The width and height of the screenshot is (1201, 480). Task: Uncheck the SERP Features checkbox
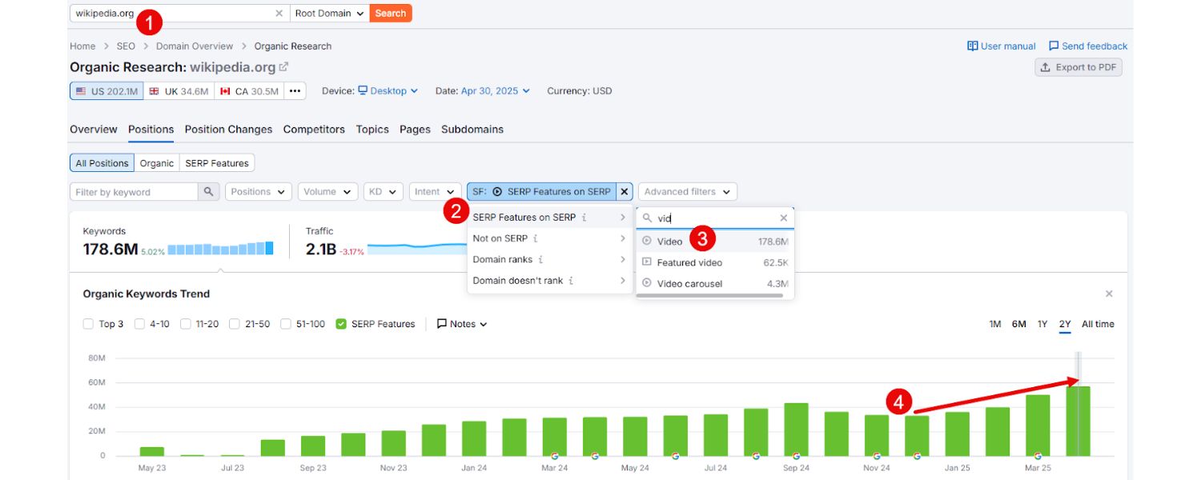coord(341,324)
